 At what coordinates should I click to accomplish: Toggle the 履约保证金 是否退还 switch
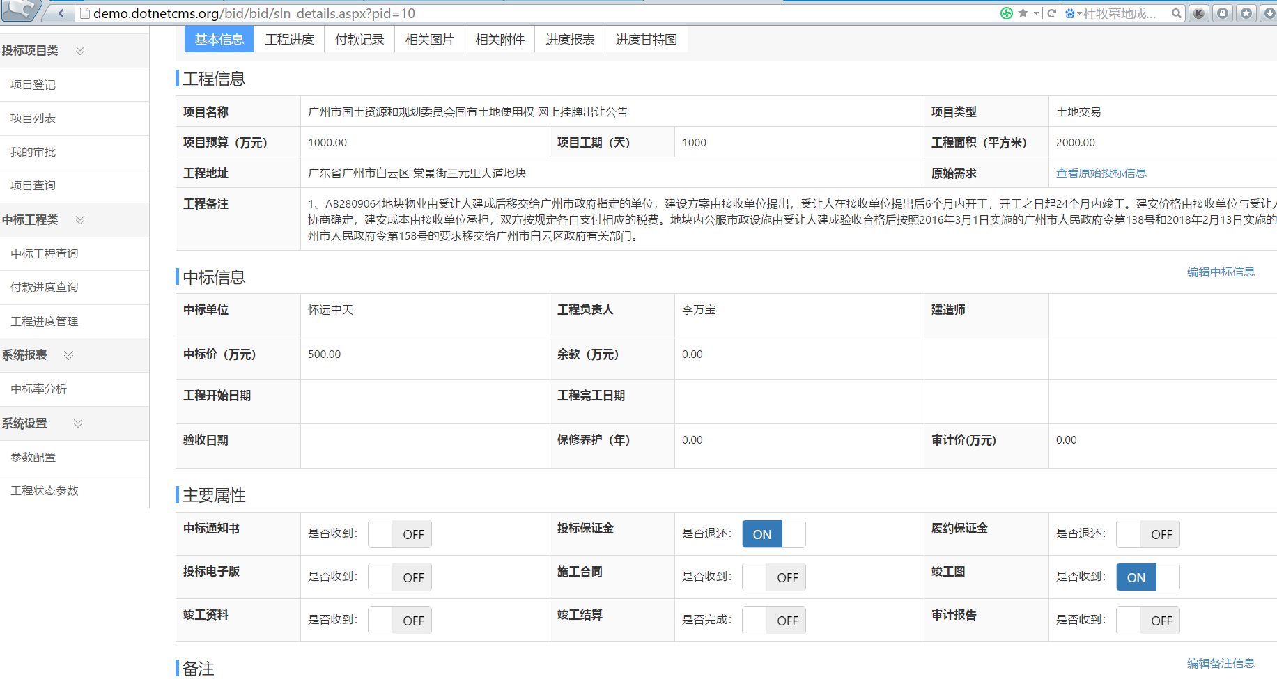1148,534
